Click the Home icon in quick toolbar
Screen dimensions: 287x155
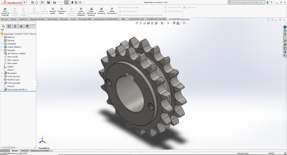(33, 3)
